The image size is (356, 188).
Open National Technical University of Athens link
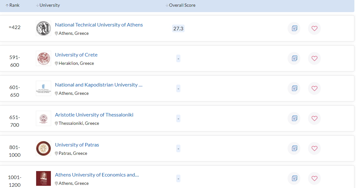(99, 25)
